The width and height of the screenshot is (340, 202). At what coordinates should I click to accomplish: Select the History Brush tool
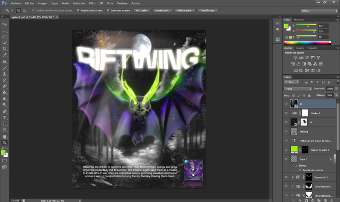tap(4, 80)
